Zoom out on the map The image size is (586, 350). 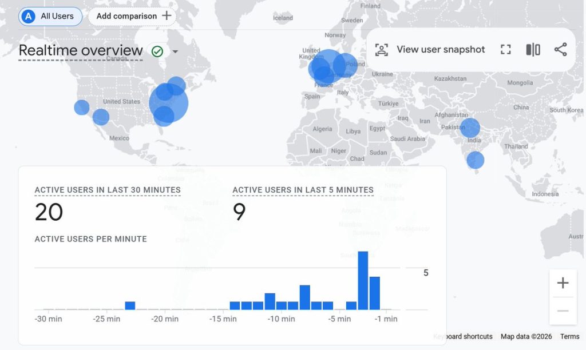[563, 311]
